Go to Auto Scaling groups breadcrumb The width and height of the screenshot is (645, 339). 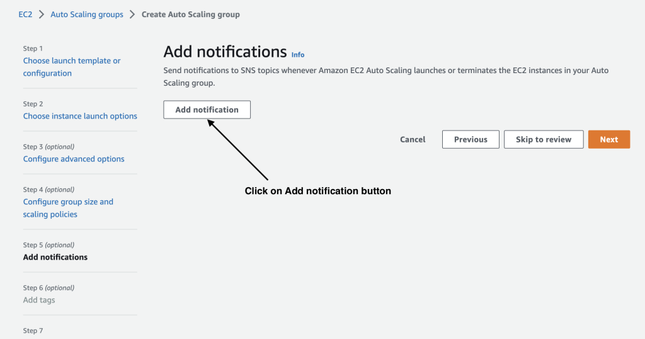coord(89,14)
